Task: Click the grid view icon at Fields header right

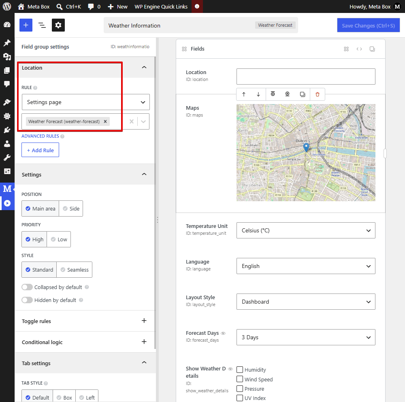Action: click(346, 49)
